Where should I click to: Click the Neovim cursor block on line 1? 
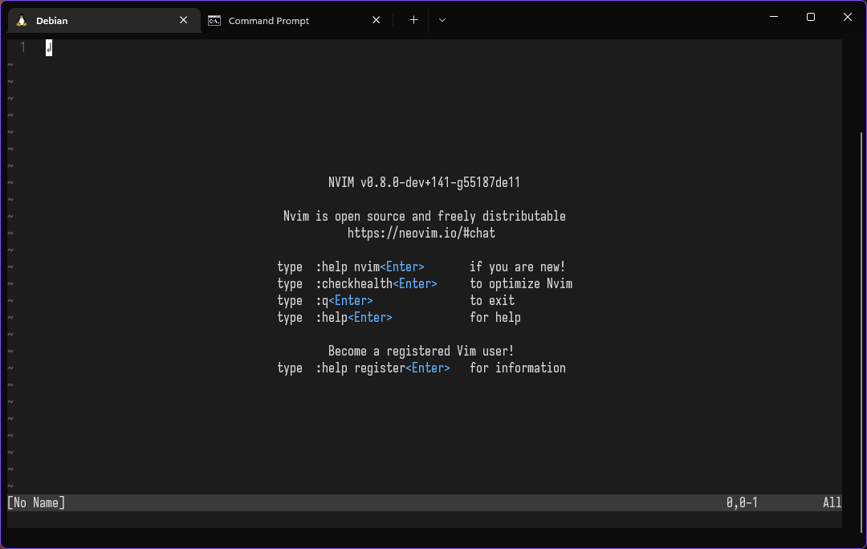click(48, 48)
